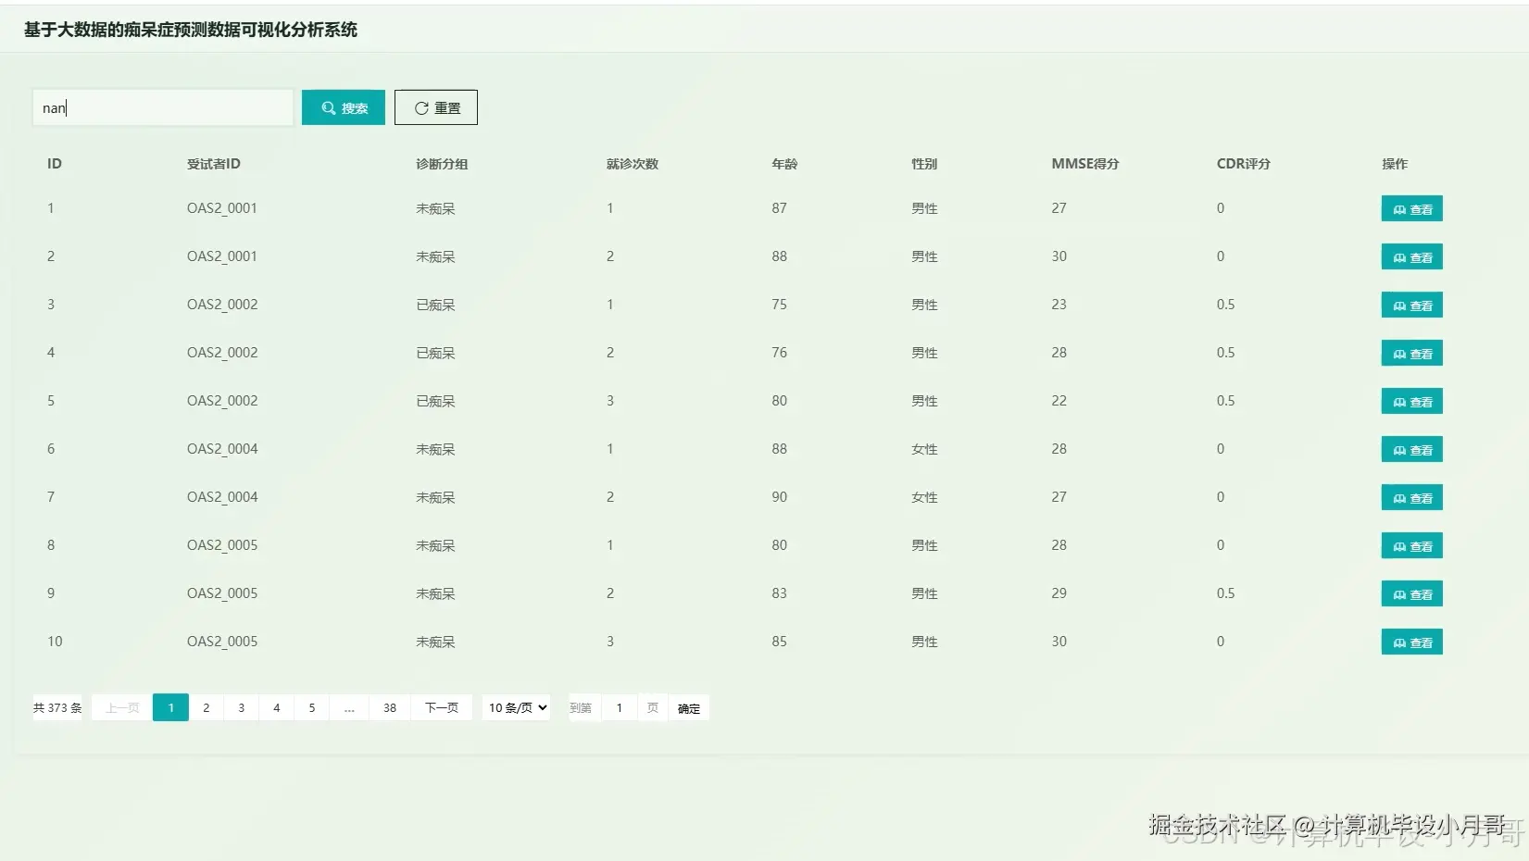Click OAS2_0002 in row ID 5
Screen dimensions: 1529x861
tap(222, 401)
